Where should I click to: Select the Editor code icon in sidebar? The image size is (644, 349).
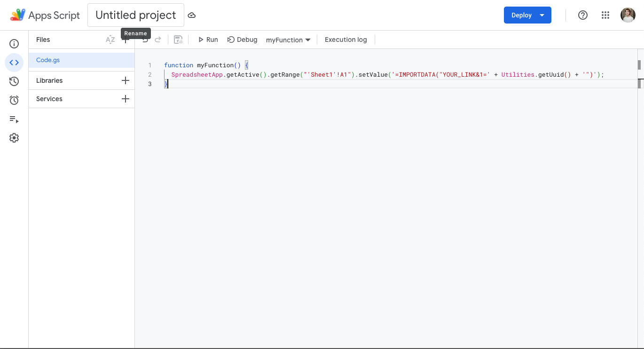click(x=14, y=63)
